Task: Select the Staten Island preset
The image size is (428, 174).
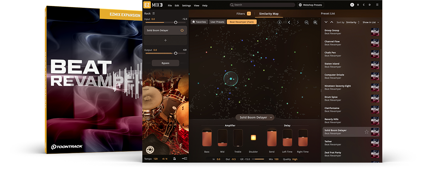Action: 351,65
